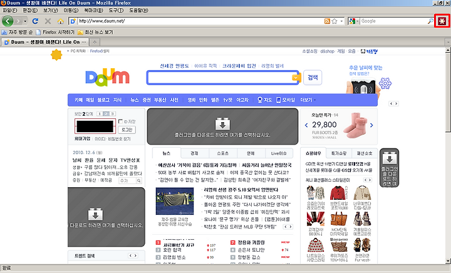The image size is (451, 273).
Task: Switch to the 특가쇼핑 shopping tab
Action: coord(339,153)
